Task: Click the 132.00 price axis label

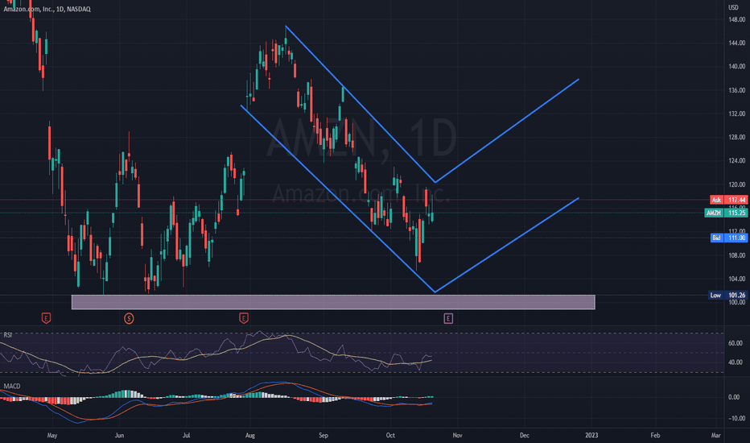Action: pos(736,114)
